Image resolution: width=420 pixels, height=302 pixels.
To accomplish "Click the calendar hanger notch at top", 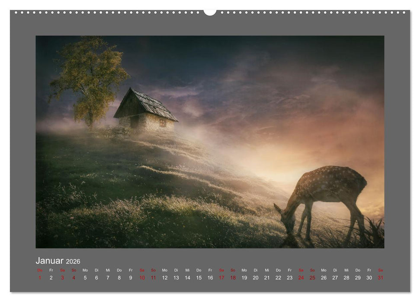I will [x=210, y=13].
